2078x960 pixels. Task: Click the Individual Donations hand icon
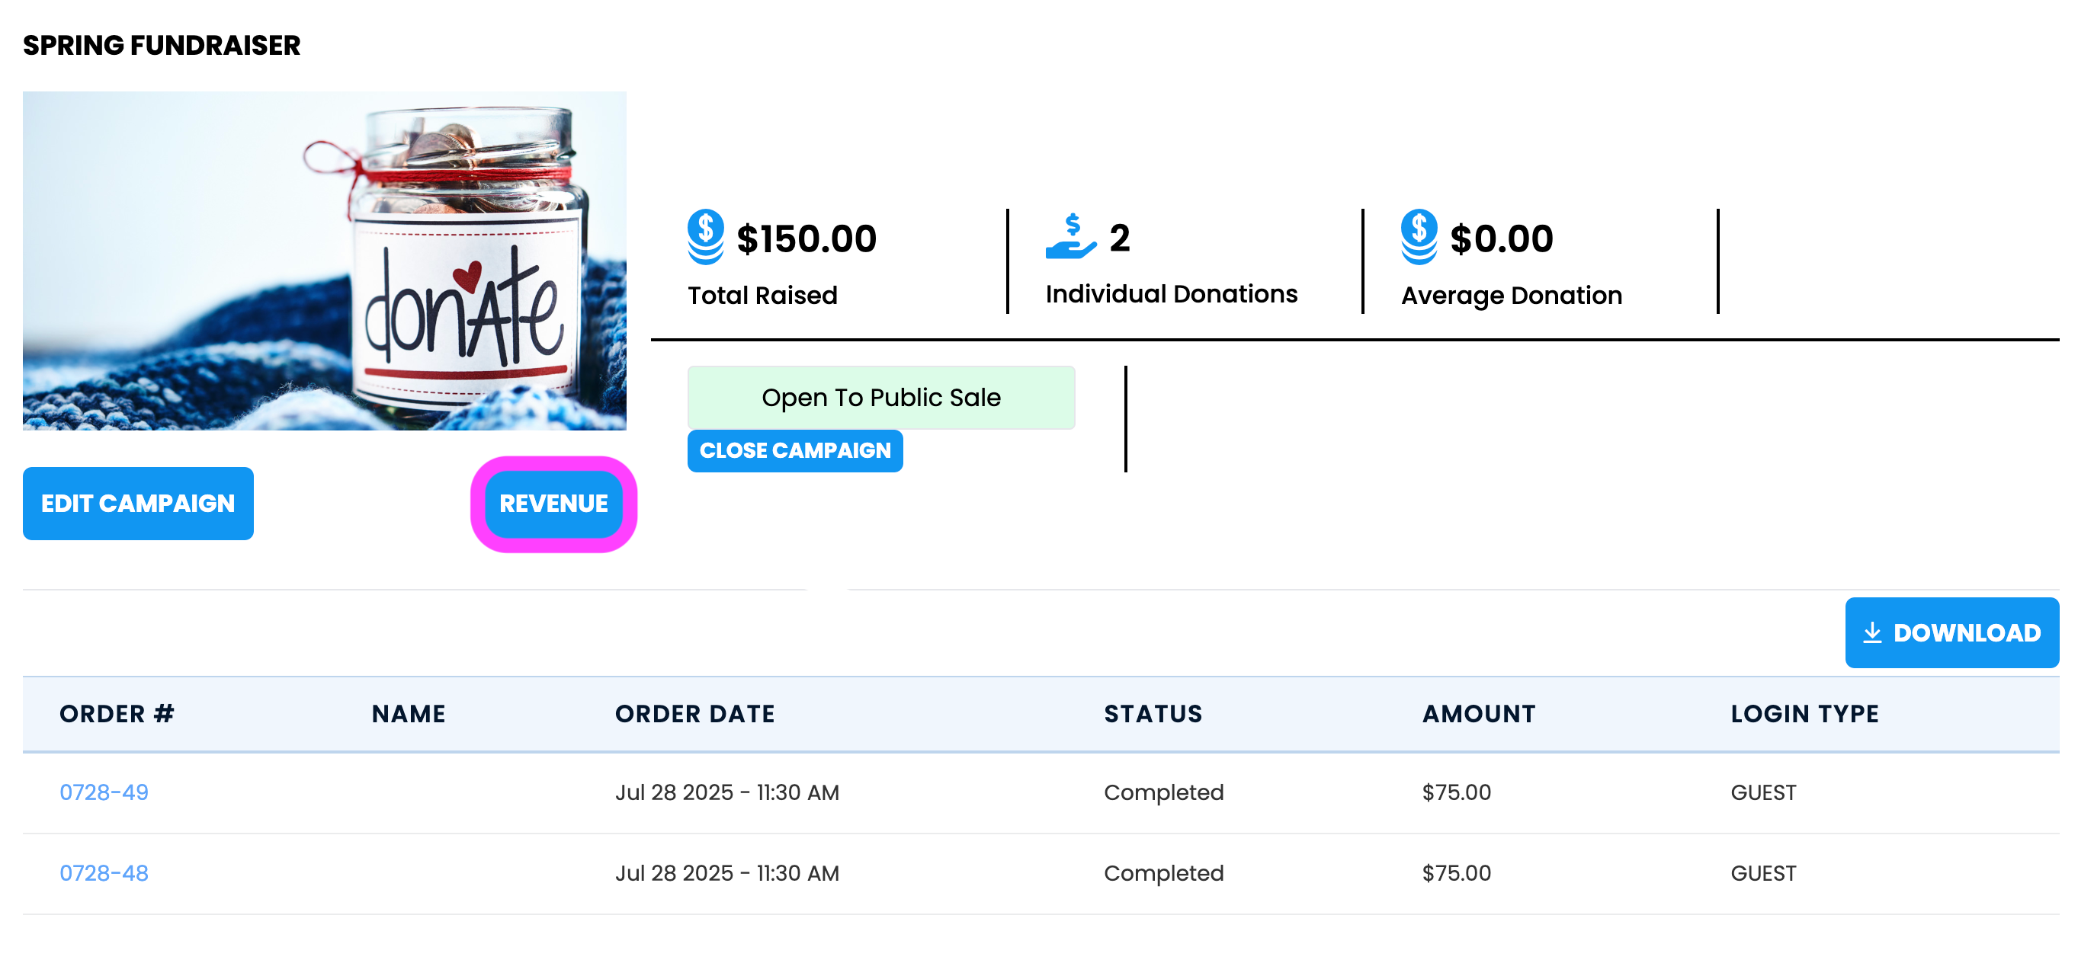[x=1070, y=237]
